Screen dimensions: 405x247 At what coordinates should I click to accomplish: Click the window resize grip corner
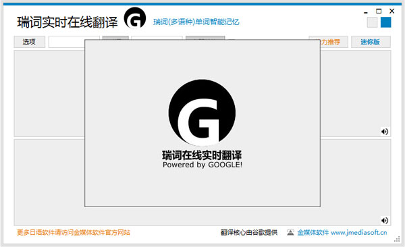click(397, 240)
